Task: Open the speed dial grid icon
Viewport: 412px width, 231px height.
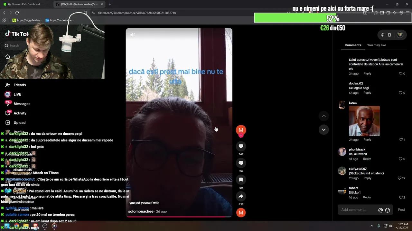Action: 4,20
